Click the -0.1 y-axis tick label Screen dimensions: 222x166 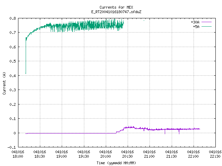click(x=11, y=147)
